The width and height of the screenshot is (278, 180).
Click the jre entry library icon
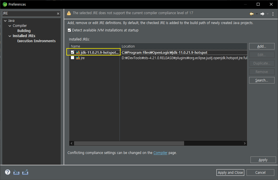78,58
